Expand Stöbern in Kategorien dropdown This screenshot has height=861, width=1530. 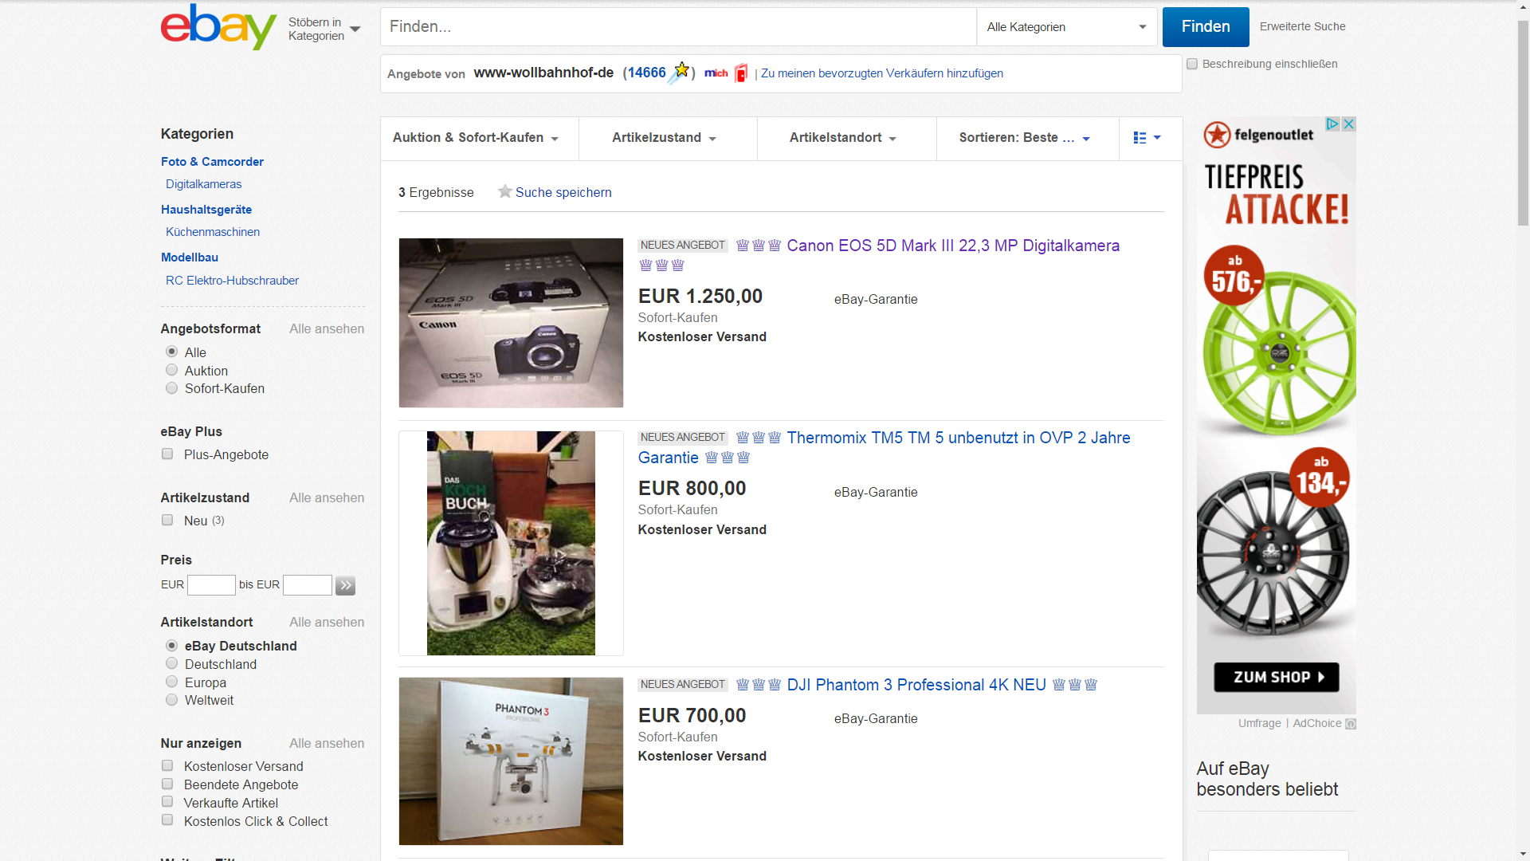click(x=324, y=29)
